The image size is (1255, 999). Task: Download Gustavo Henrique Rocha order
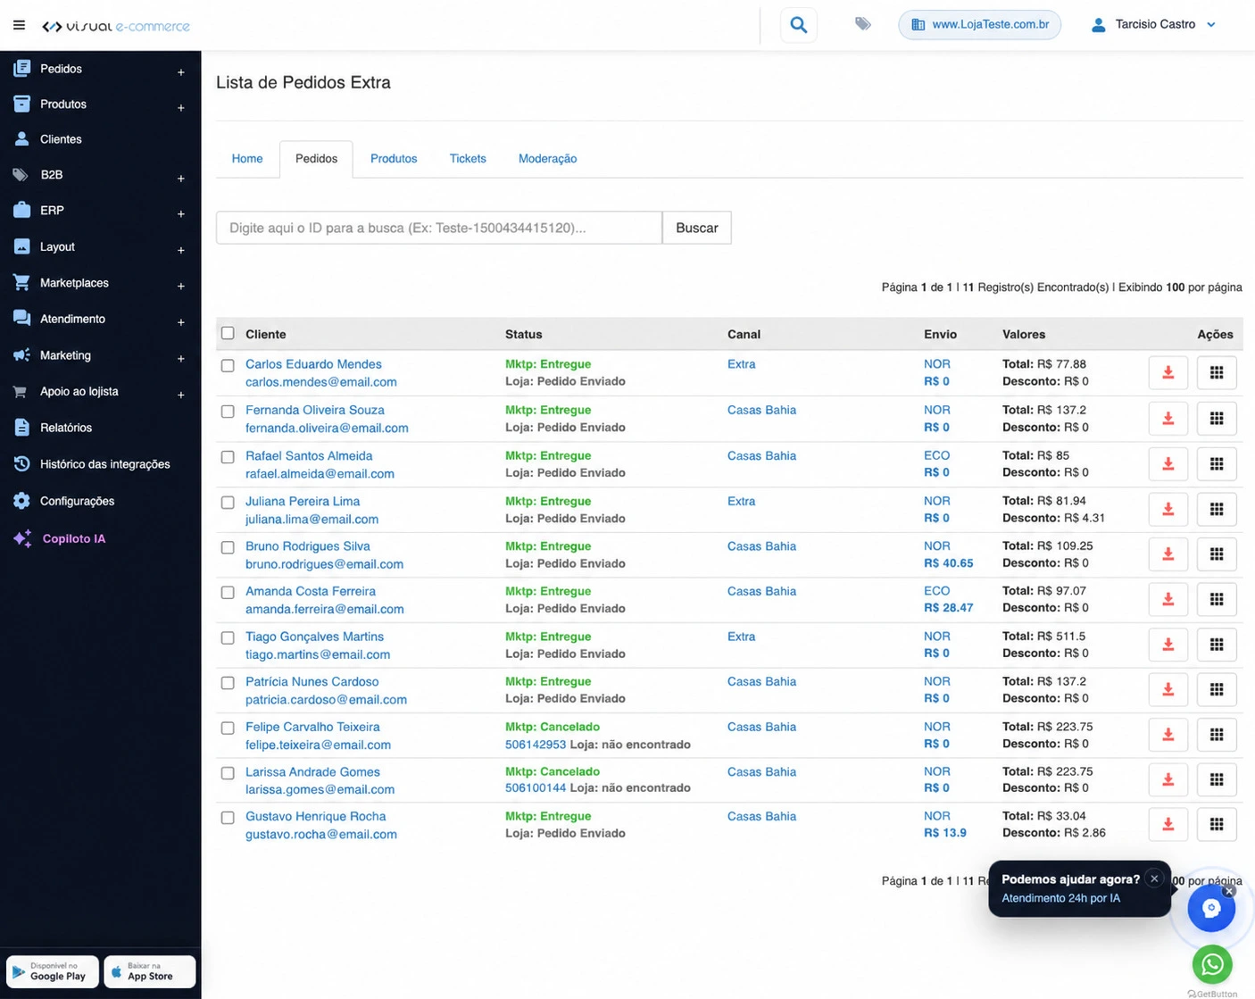coord(1168,825)
